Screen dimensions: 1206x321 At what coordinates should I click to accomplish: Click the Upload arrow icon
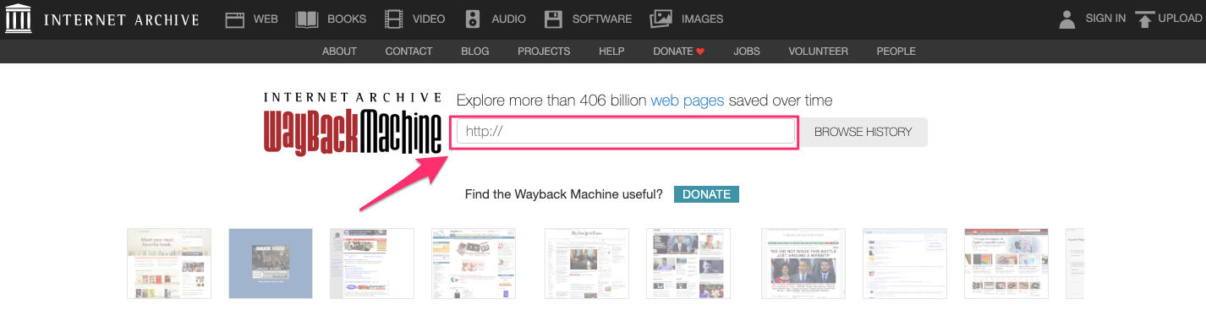[1144, 19]
